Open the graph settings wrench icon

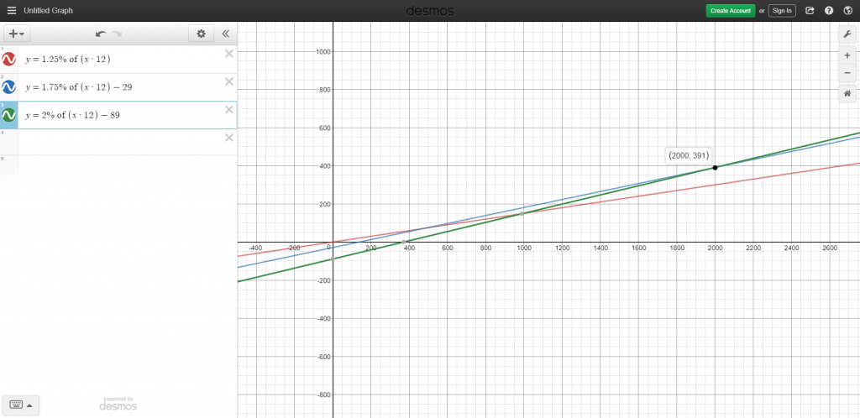tap(847, 34)
